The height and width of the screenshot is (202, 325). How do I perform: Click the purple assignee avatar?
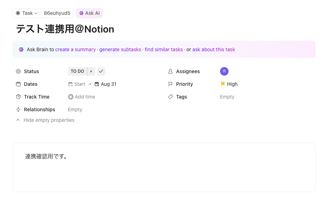[x=224, y=71]
